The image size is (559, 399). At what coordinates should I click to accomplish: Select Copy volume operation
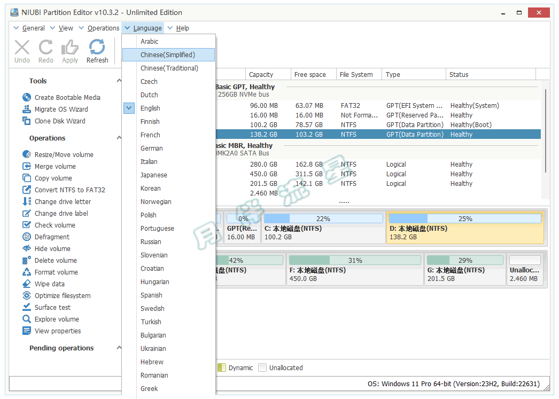pyautogui.click(x=48, y=178)
